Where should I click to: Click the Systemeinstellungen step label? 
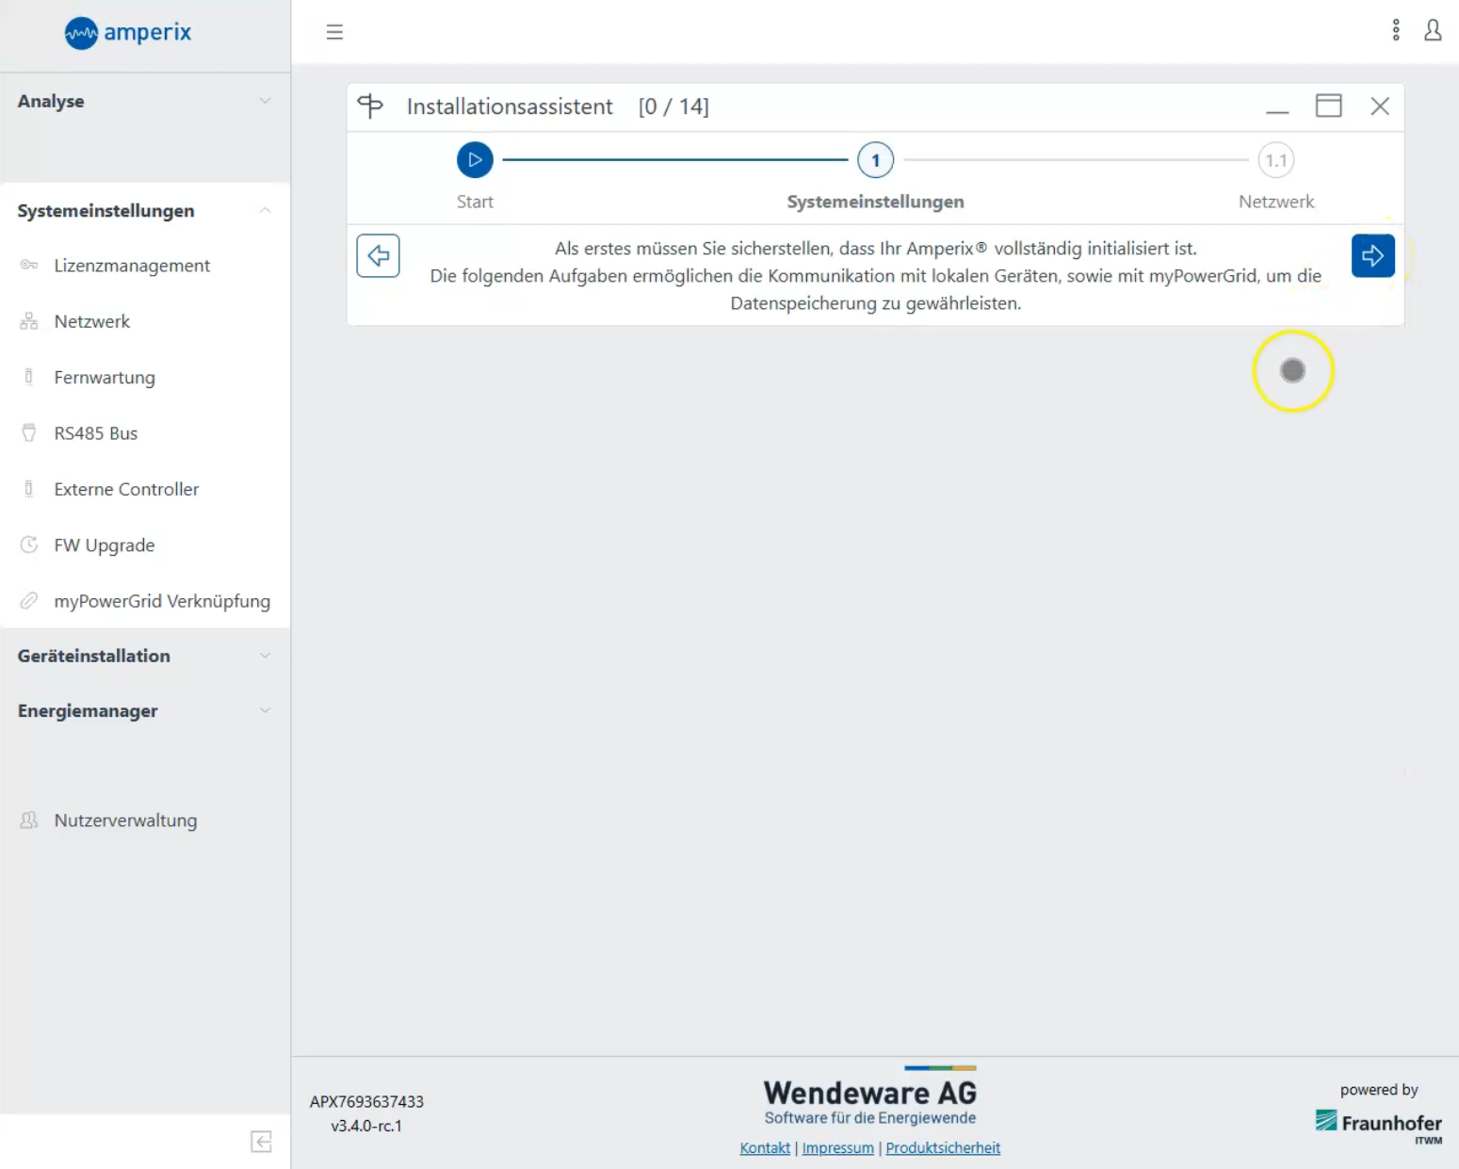pyautogui.click(x=876, y=202)
